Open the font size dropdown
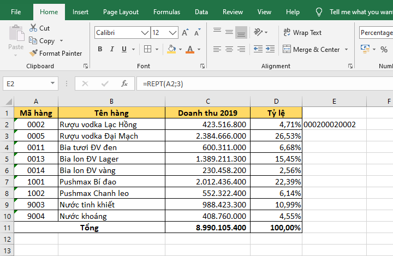This screenshot has height=256, width=393. click(172, 33)
